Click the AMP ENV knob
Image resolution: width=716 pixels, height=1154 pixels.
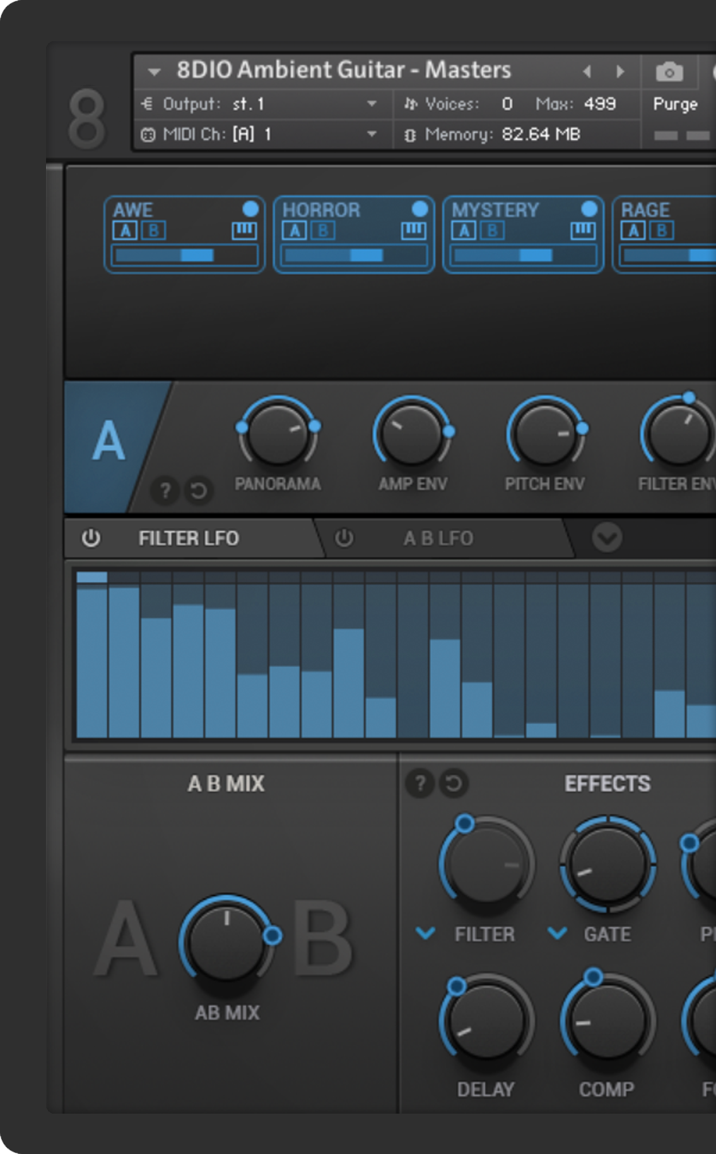coord(413,434)
